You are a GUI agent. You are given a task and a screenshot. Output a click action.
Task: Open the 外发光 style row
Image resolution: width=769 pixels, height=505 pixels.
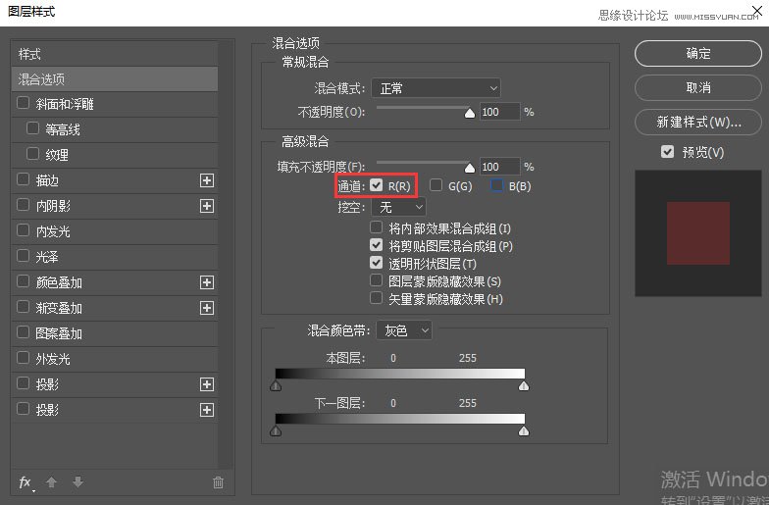(x=115, y=359)
